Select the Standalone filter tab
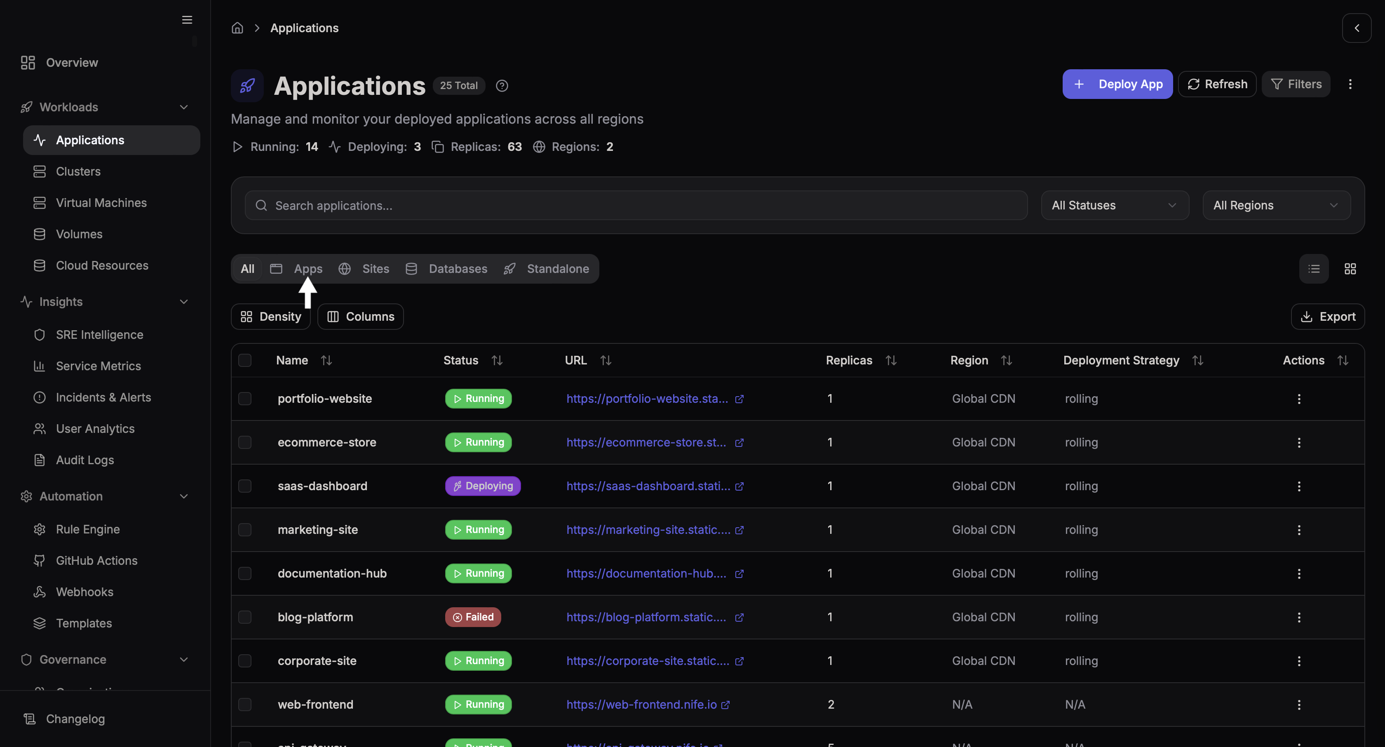Viewport: 1385px width, 747px height. click(x=557, y=268)
